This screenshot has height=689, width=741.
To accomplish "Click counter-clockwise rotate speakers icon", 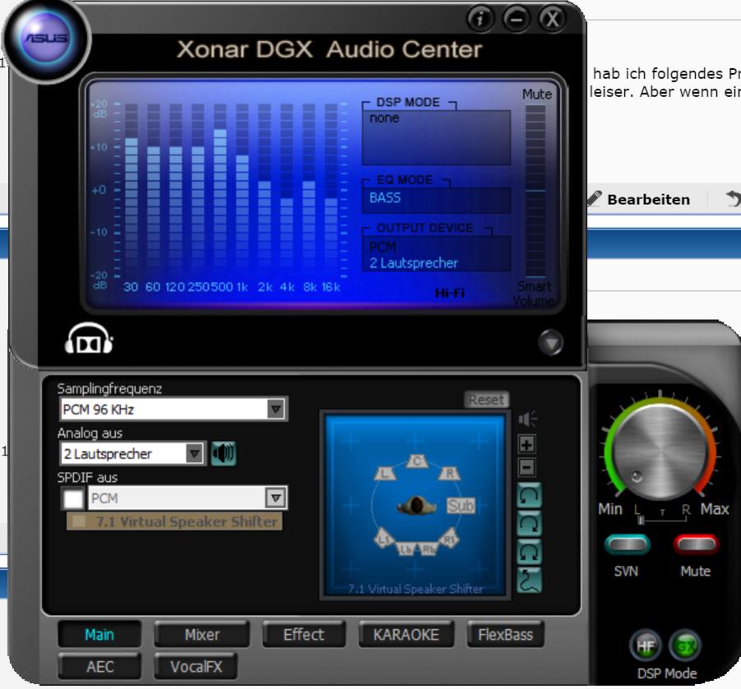I will [529, 496].
